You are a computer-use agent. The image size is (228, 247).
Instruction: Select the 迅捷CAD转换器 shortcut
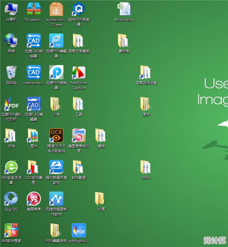[x=33, y=41]
